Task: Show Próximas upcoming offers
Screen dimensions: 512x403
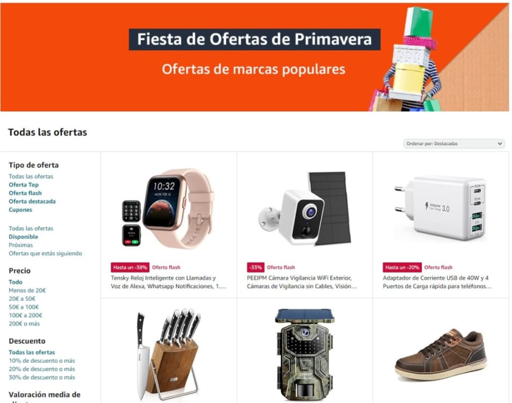Action: [x=21, y=245]
